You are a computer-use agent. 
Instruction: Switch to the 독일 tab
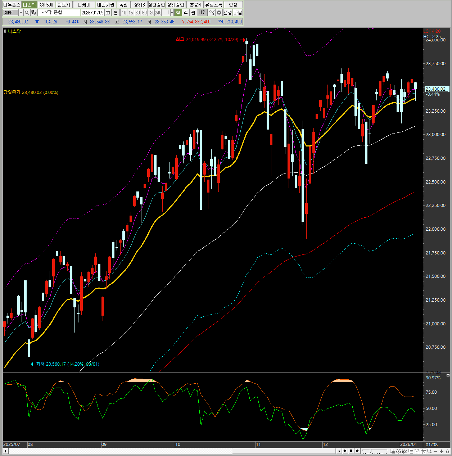coord(123,5)
